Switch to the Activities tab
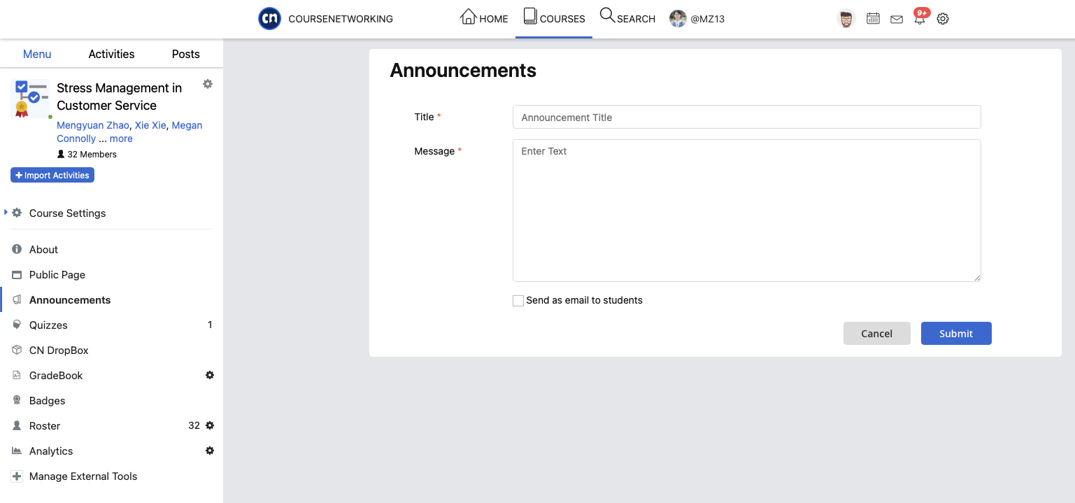This screenshot has height=503, width=1075. [x=111, y=54]
